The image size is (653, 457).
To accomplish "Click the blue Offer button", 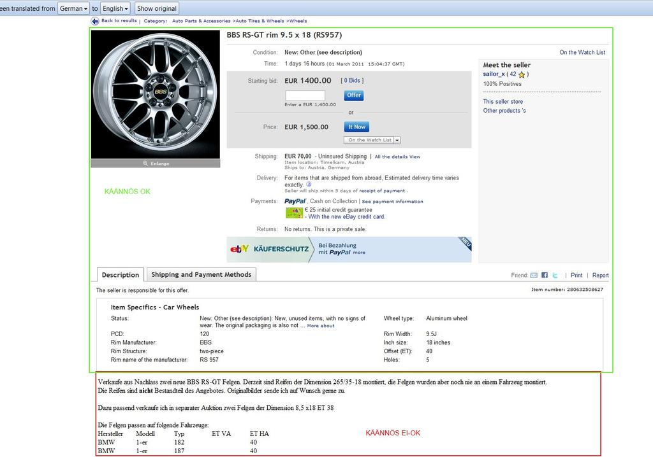I will (354, 95).
